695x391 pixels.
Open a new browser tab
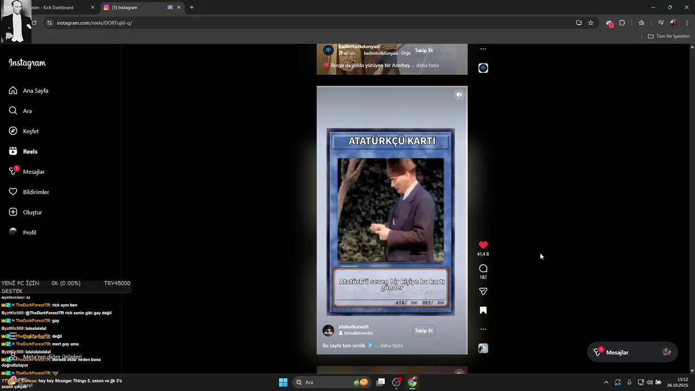coord(192,8)
